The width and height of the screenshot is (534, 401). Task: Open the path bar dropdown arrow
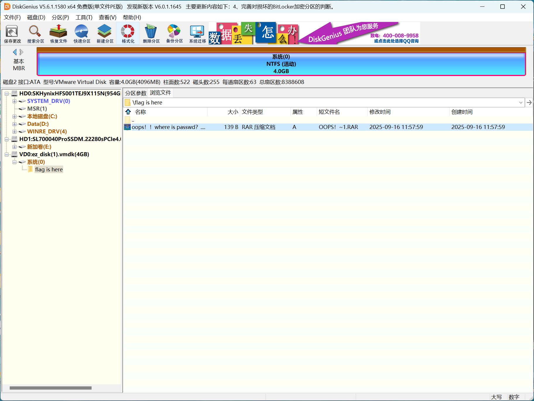521,102
